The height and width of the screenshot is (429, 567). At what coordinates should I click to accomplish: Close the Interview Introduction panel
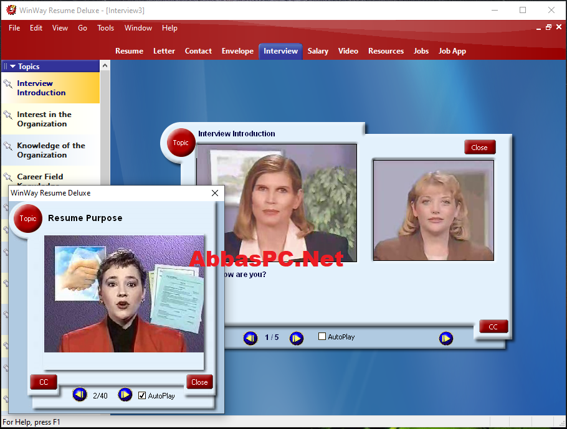coord(480,148)
